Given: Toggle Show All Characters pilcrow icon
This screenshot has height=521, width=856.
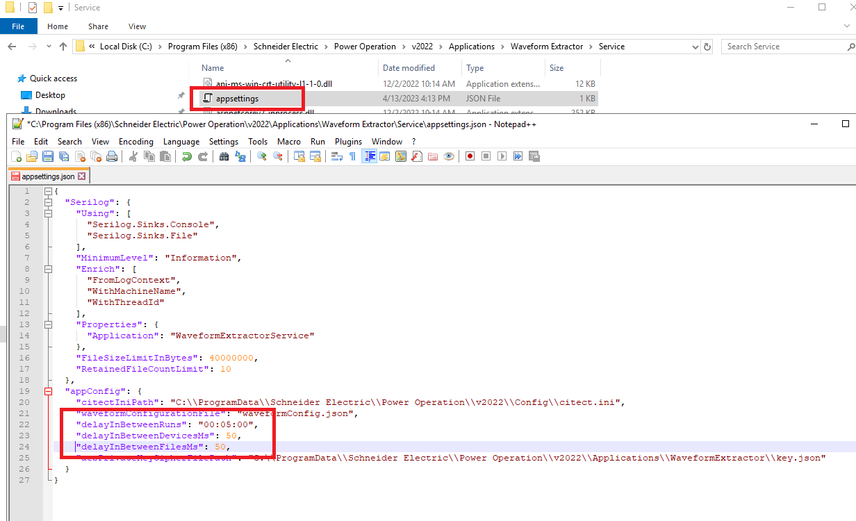Looking at the screenshot, I should point(352,156).
